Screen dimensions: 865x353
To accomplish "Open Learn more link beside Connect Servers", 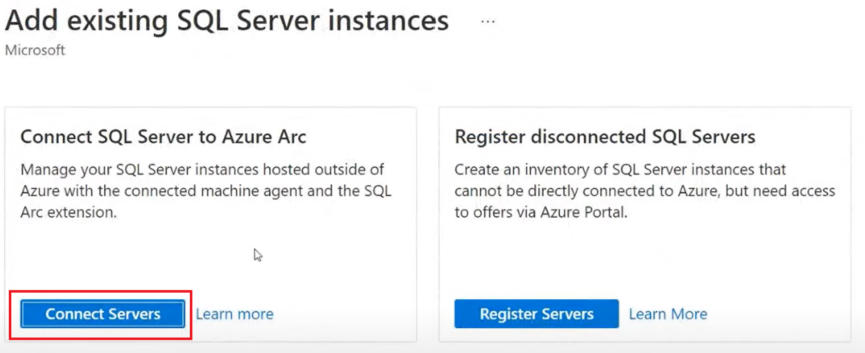I will 235,314.
